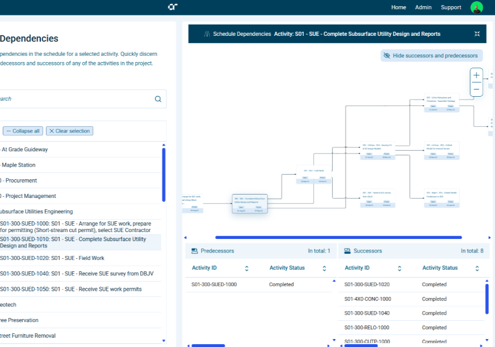
Task: Select activity S01-300-SUED-1040 Receive SUE survey
Action: pyautogui.click(x=80, y=274)
